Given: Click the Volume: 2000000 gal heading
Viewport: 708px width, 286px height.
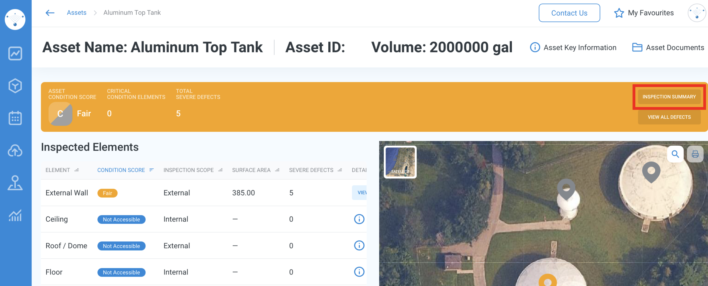Looking at the screenshot, I should pyautogui.click(x=442, y=47).
